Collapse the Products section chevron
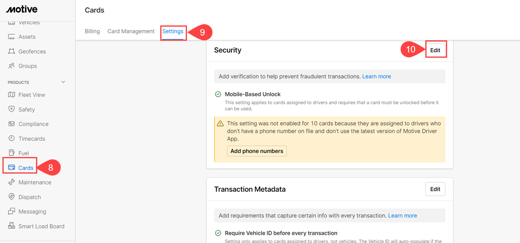This screenshot has width=520, height=243. [x=63, y=82]
